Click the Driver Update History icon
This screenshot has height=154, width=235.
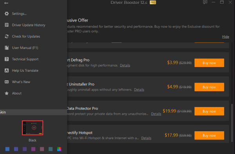[7, 25]
